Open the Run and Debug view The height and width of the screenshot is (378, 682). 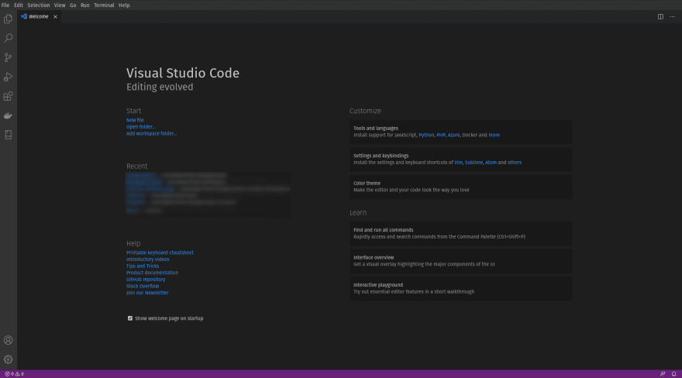pos(9,77)
